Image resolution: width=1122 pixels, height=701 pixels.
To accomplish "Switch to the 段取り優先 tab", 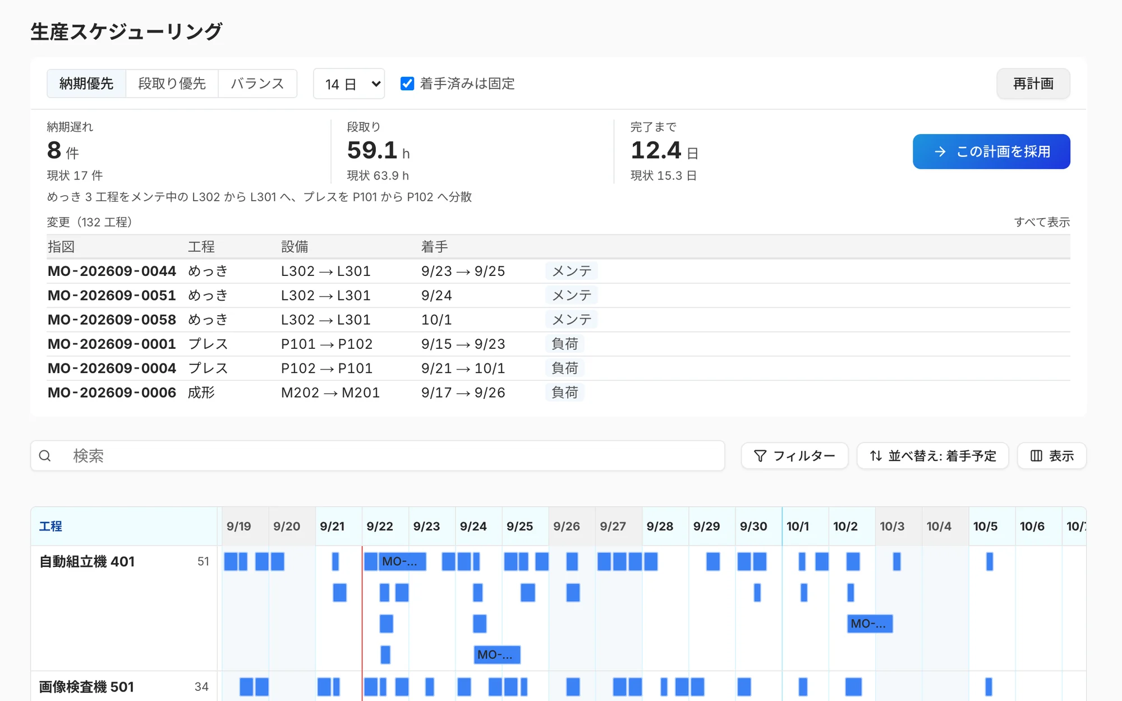I will pyautogui.click(x=172, y=84).
